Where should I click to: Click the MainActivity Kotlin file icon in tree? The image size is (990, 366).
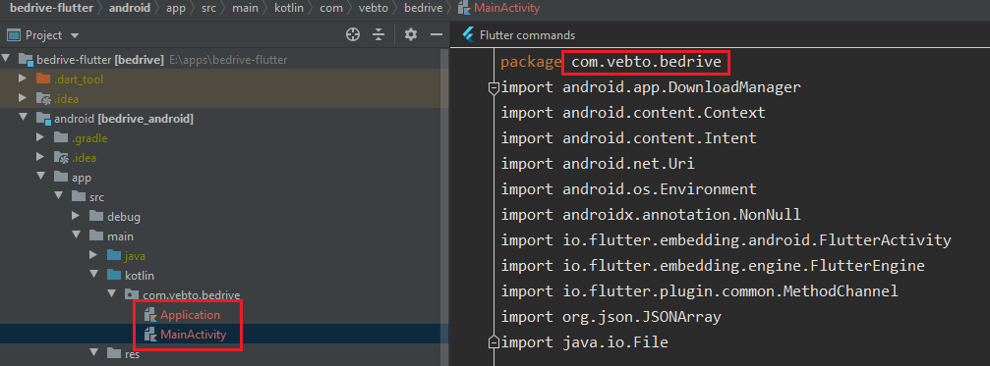pyautogui.click(x=150, y=334)
